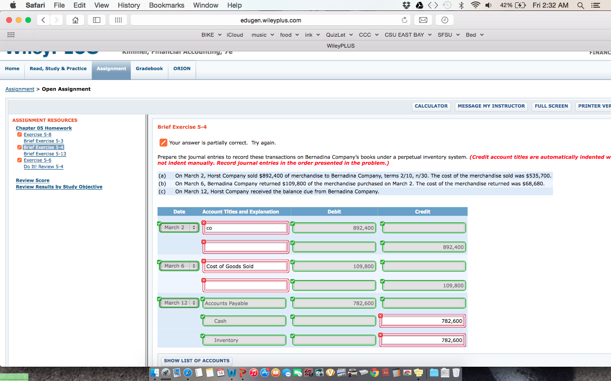Open the iCloud bookmark
Image resolution: width=611 pixels, height=381 pixels.
tap(235, 35)
